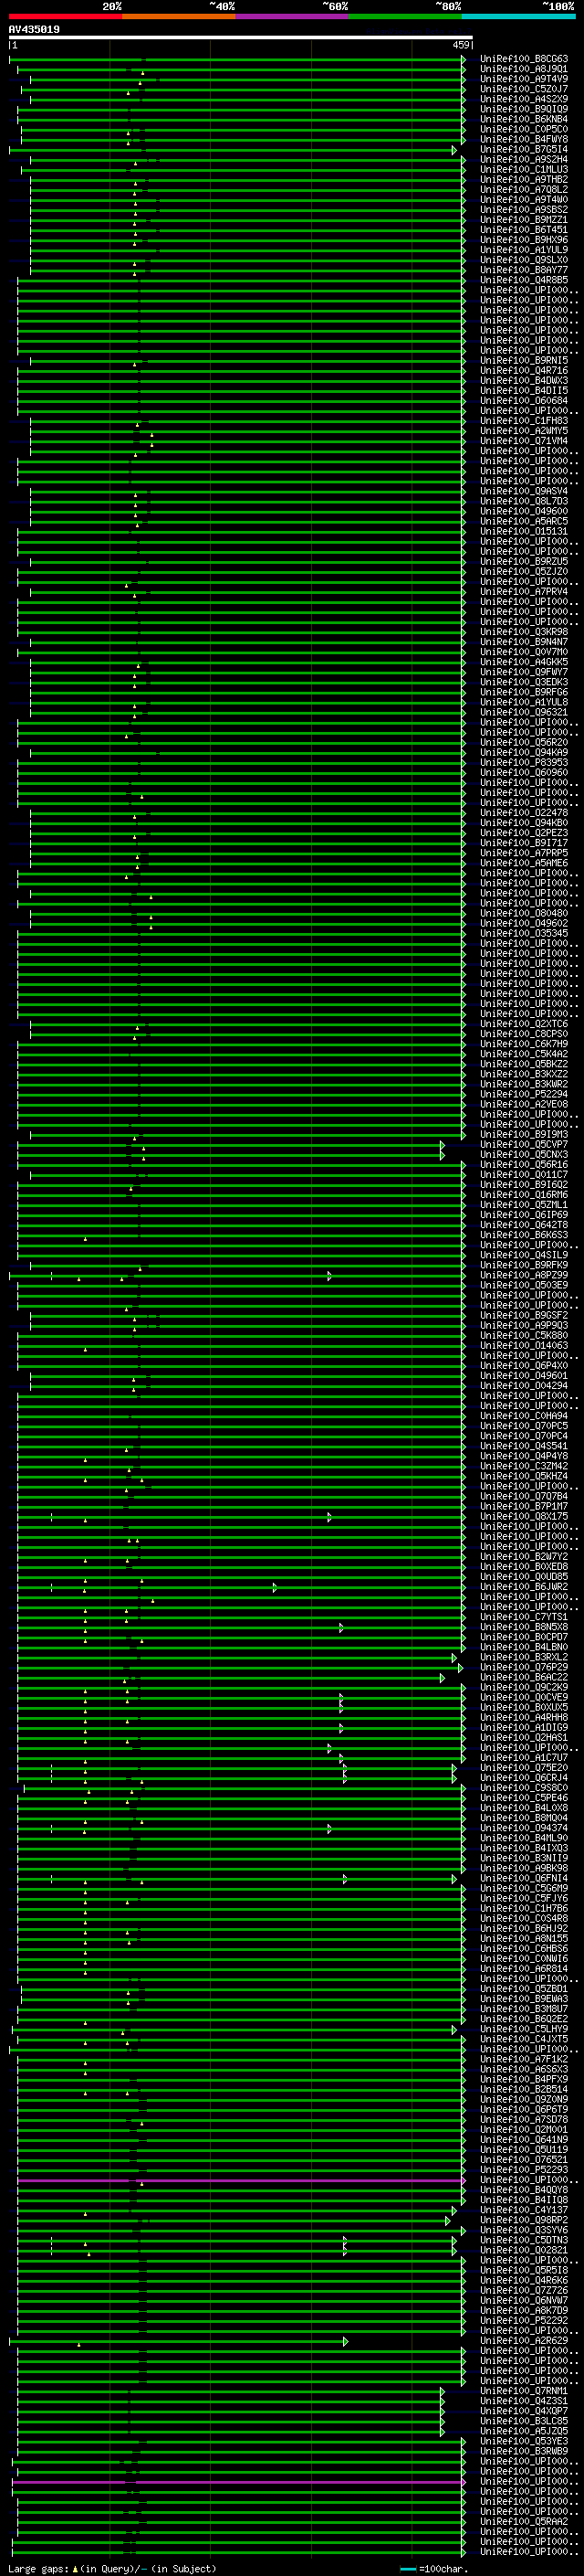Select the label UniRef100_B9GSF2
584x2576 pixels.
pyautogui.click(x=524, y=1315)
